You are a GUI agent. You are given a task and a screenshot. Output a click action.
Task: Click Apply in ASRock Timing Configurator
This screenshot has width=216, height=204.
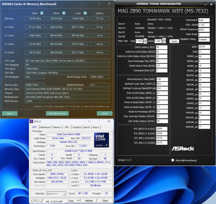[x=174, y=41]
